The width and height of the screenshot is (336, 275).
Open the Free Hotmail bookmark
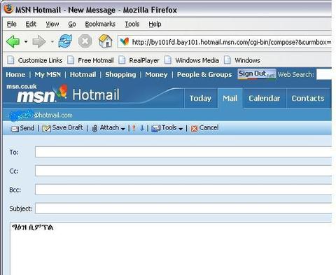pyautogui.click(x=96, y=60)
